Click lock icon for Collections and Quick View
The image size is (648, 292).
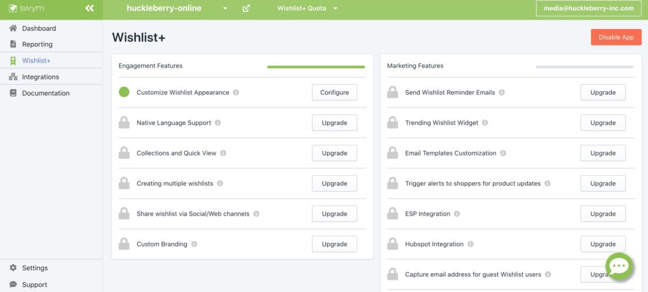[124, 152]
